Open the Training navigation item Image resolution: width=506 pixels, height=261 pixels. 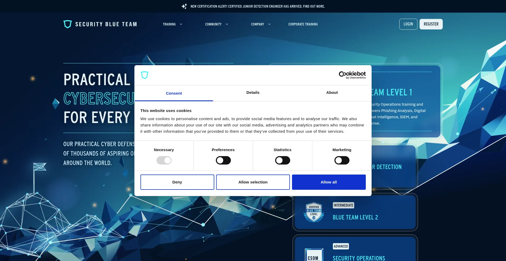coord(169,24)
